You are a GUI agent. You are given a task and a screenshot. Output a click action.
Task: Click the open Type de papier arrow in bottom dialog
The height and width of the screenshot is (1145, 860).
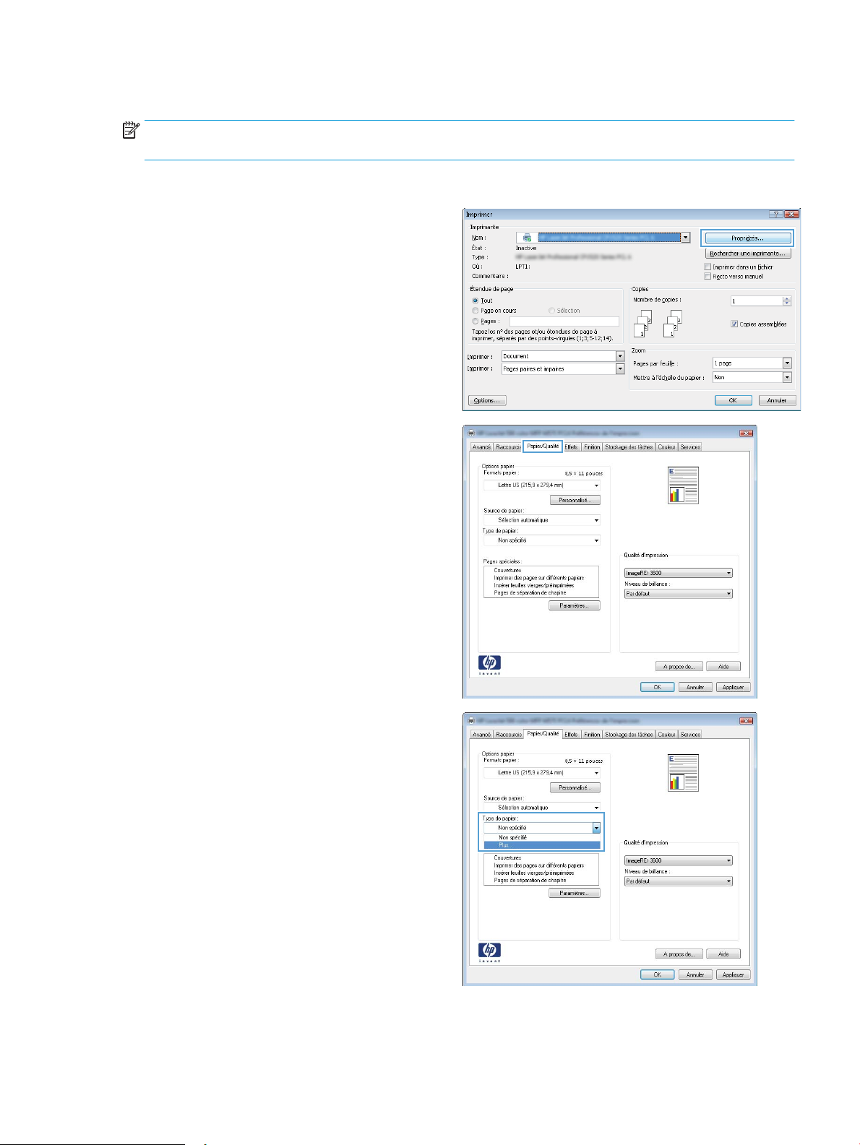pos(597,828)
